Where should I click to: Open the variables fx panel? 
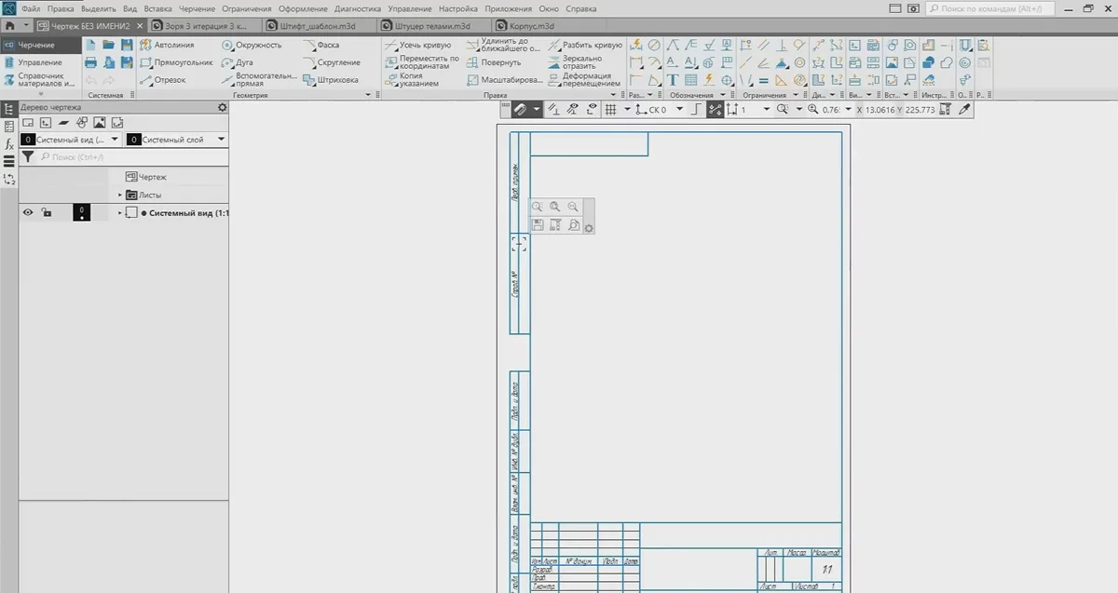[9, 143]
